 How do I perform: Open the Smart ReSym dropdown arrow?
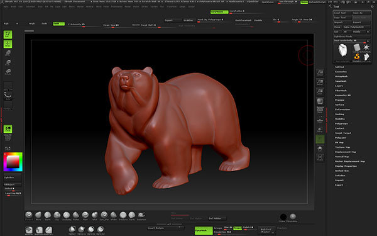pyautogui.click(x=180, y=228)
